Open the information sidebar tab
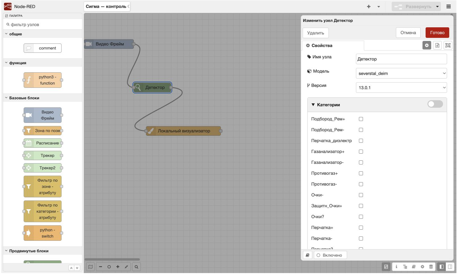 pyautogui.click(x=396, y=267)
